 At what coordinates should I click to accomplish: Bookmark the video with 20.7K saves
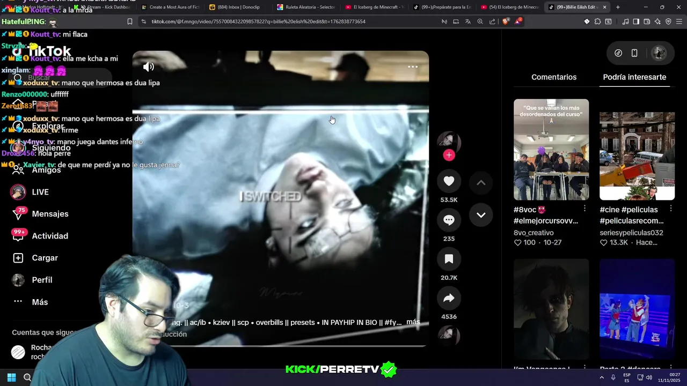point(449,259)
